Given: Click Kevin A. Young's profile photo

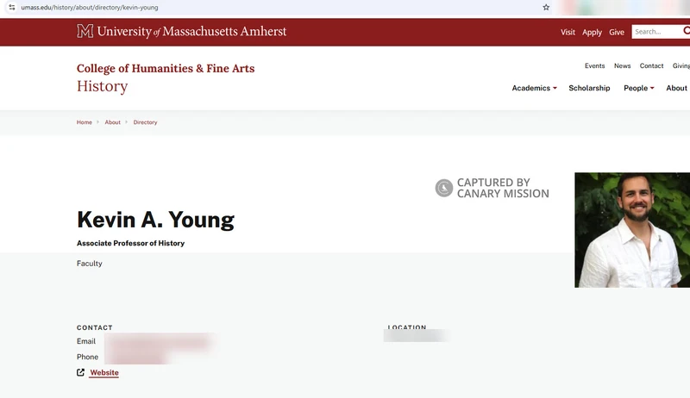Looking at the screenshot, I should pos(632,230).
